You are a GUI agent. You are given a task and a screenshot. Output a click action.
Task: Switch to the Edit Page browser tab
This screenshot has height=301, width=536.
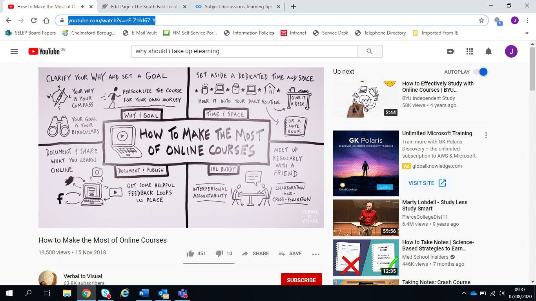(x=143, y=7)
